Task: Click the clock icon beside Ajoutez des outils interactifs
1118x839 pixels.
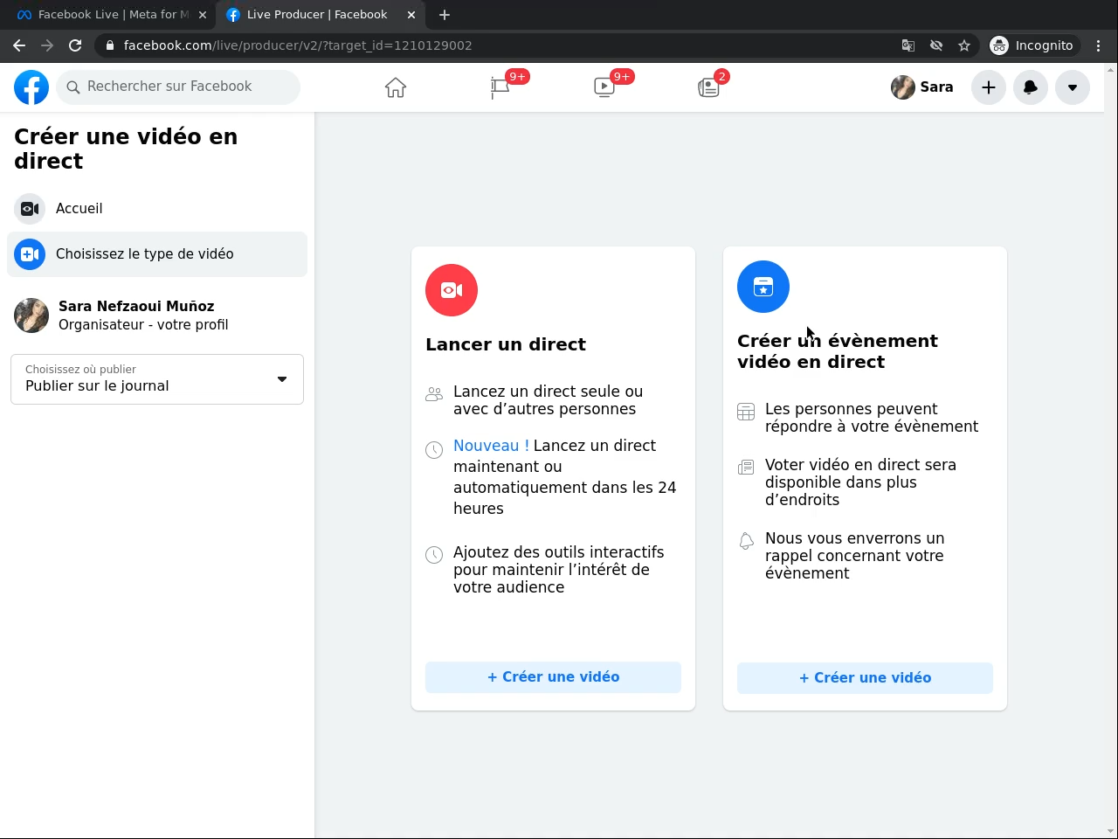Action: tap(434, 555)
